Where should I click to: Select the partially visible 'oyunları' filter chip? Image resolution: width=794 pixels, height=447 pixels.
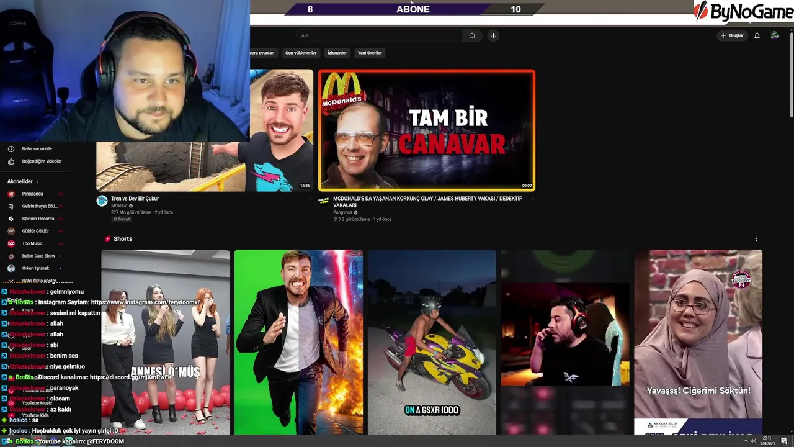pyautogui.click(x=264, y=53)
